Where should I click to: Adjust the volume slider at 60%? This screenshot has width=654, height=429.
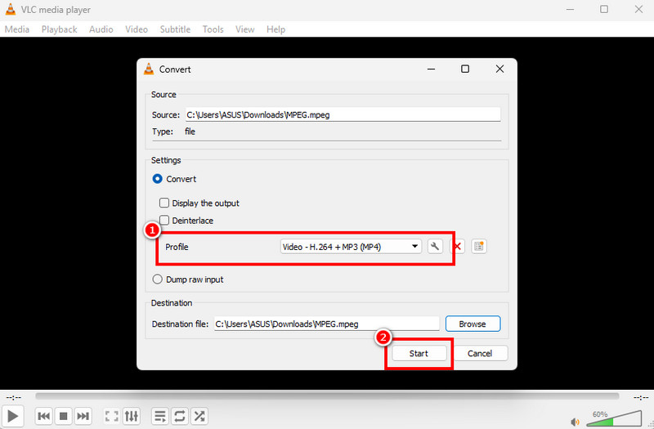[x=614, y=418]
